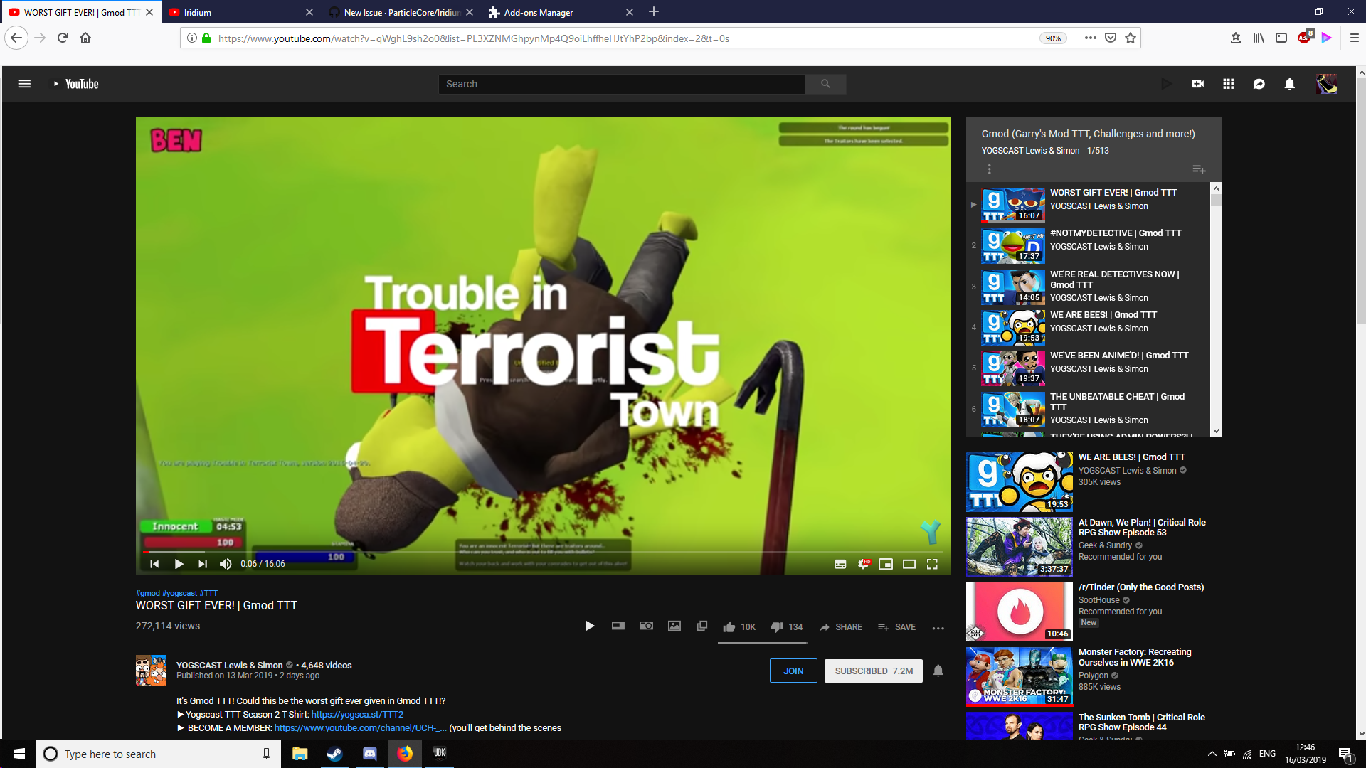
Task: Bookmark this page with the star
Action: pos(1131,38)
